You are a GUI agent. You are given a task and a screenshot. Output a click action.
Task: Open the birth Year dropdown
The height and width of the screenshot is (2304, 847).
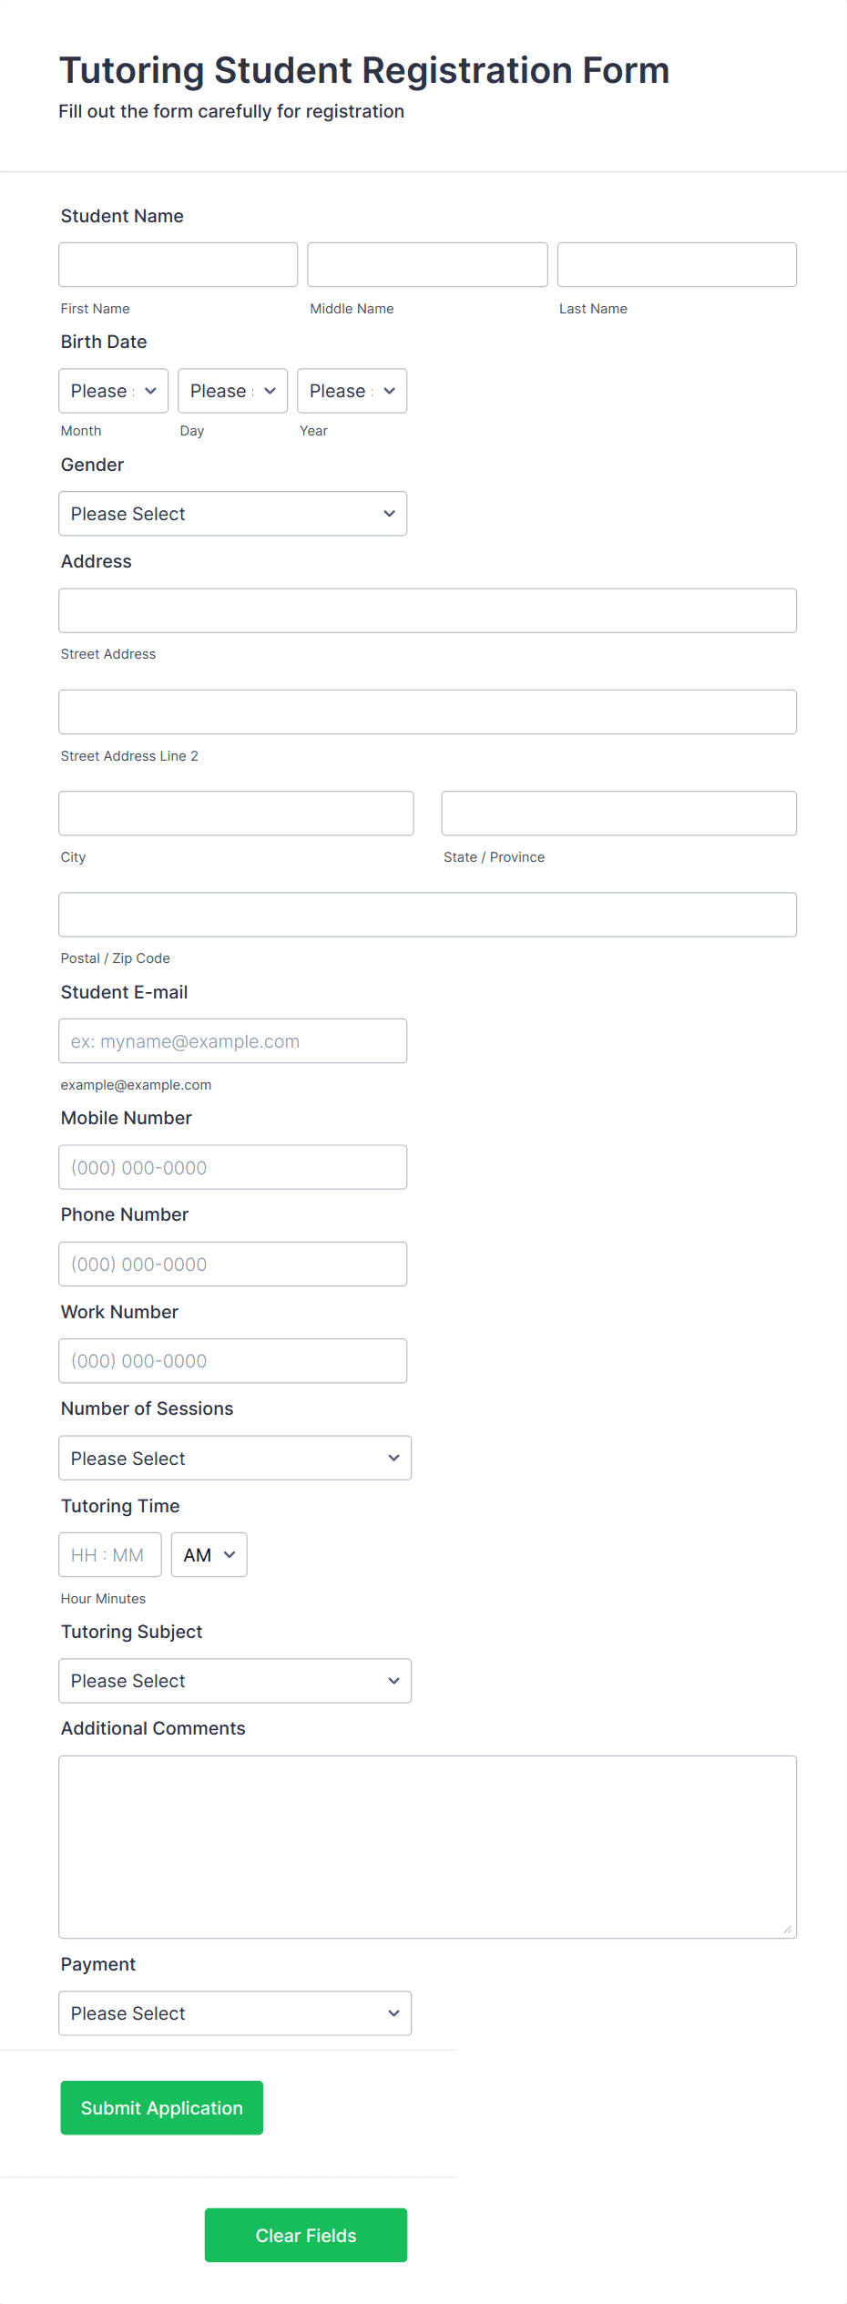click(x=351, y=390)
